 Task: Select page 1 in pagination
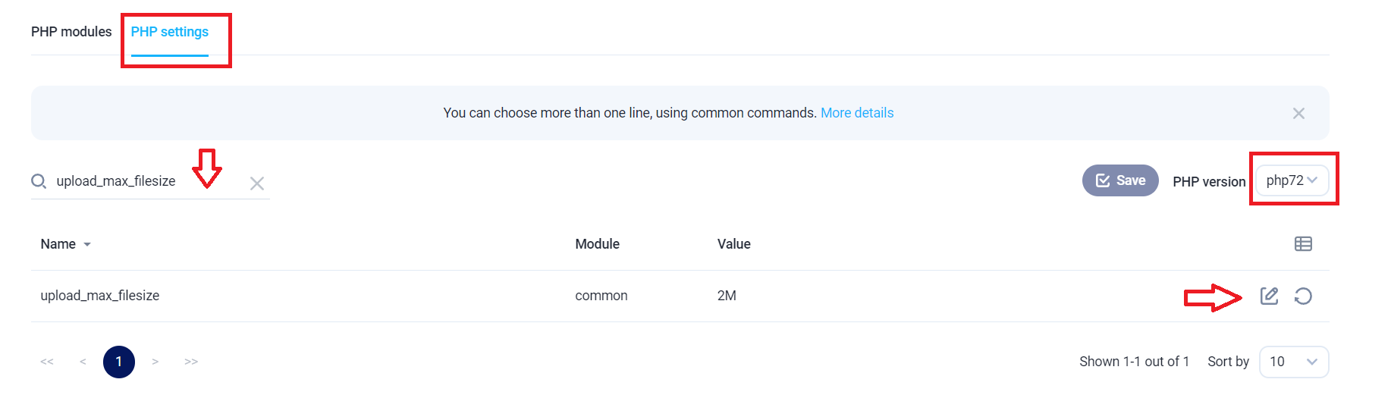click(x=119, y=362)
